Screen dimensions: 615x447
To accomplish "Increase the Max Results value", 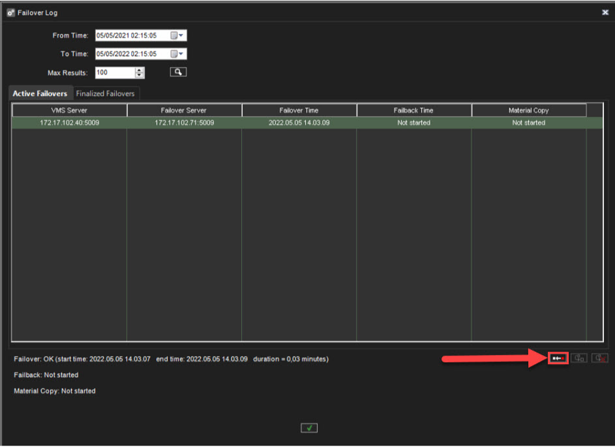I will (140, 70).
